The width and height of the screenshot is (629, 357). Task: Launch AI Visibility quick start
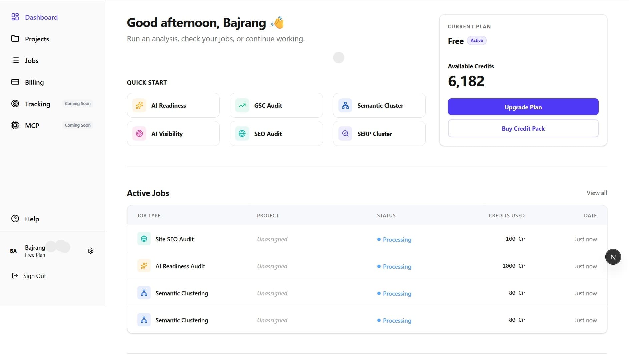[173, 134]
